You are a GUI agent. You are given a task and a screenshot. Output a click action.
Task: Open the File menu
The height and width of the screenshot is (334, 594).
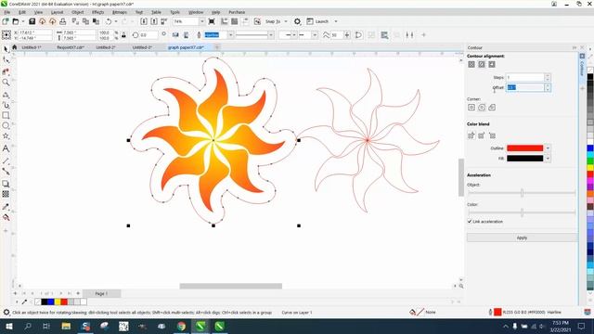[x=7, y=12]
